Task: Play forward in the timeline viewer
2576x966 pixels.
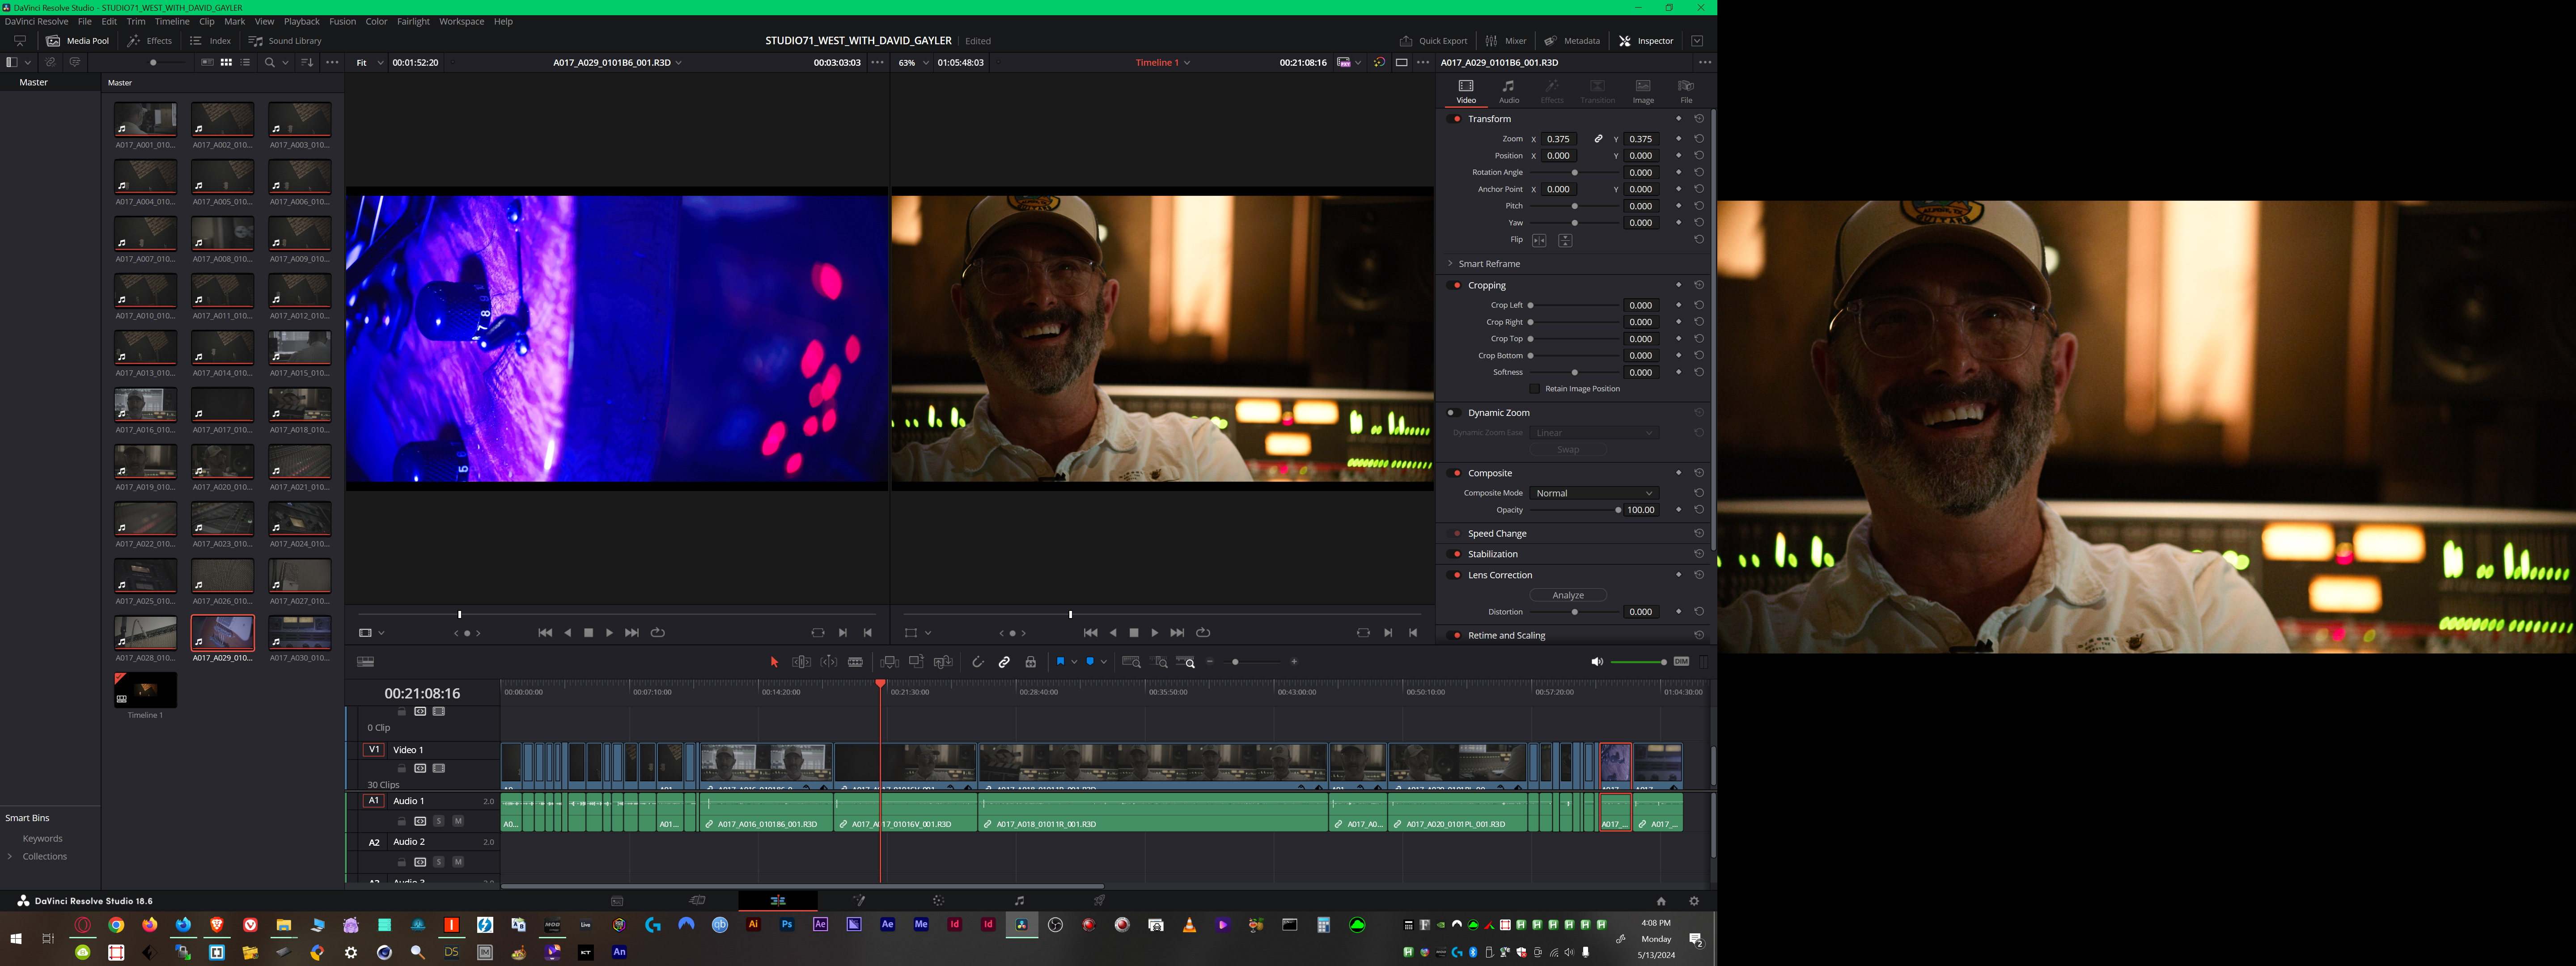Action: tap(1155, 633)
